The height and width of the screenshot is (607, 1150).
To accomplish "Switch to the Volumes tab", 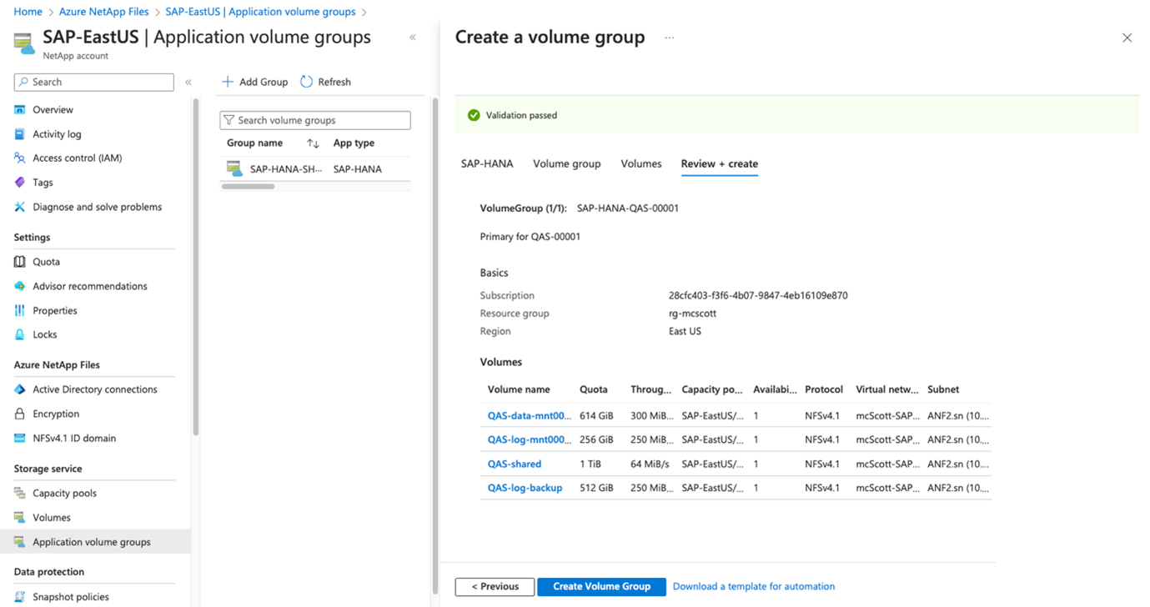I will [641, 163].
